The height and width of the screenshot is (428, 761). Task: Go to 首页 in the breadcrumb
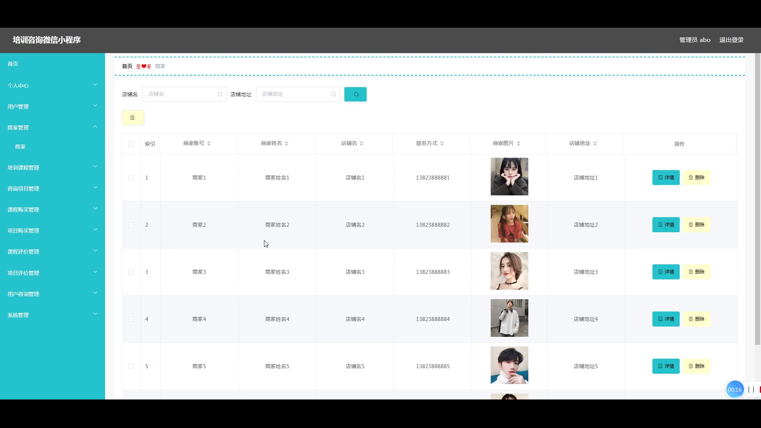127,66
